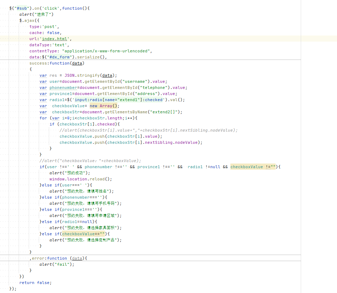Click highlighted checkboxValue=="" condition
Image resolution: width=337 pixels, height=293 pixels.
tap(83, 234)
